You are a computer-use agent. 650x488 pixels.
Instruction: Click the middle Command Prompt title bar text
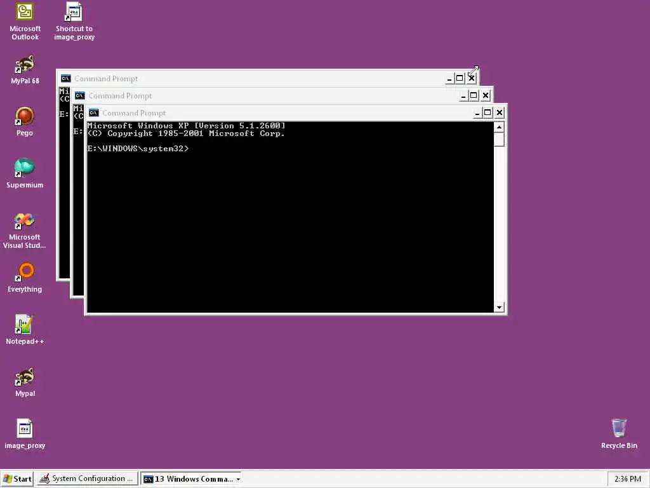click(120, 96)
